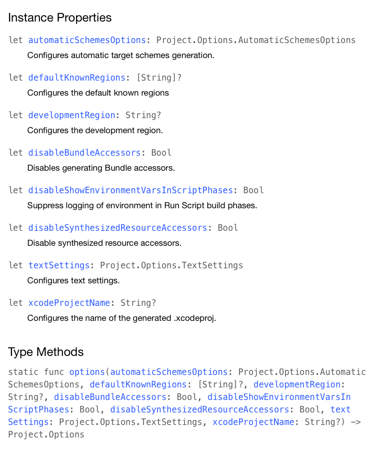The width and height of the screenshot is (375, 459).
Task: Click disableBundleAccessors parameter in the options method
Action: [110, 397]
